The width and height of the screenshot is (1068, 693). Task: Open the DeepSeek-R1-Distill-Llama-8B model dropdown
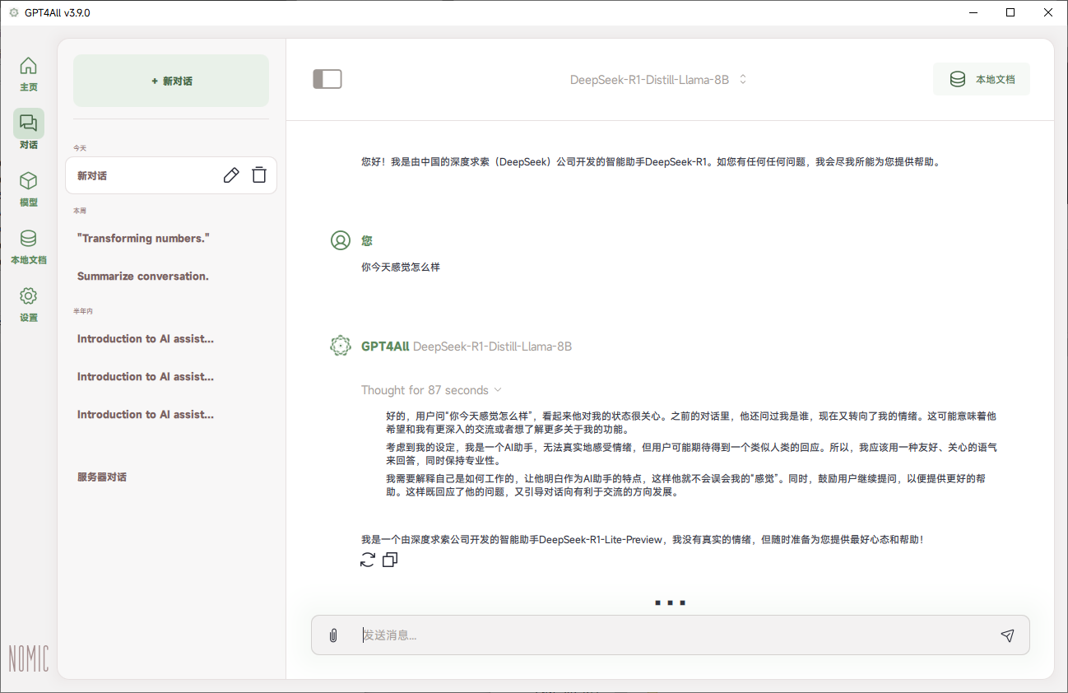tap(658, 80)
